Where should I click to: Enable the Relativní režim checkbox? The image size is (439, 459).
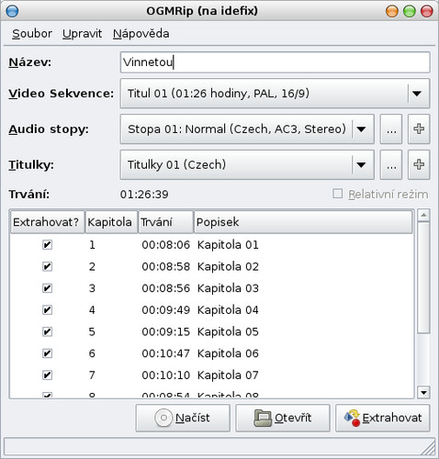337,194
